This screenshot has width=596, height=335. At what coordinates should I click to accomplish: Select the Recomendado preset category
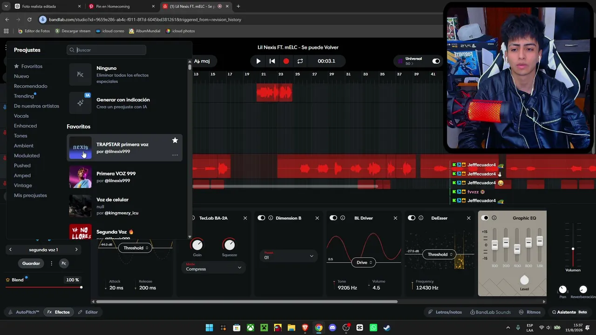coord(31,86)
